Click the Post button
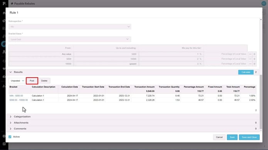The width and height of the screenshot is (268, 150). pyautogui.click(x=32, y=81)
